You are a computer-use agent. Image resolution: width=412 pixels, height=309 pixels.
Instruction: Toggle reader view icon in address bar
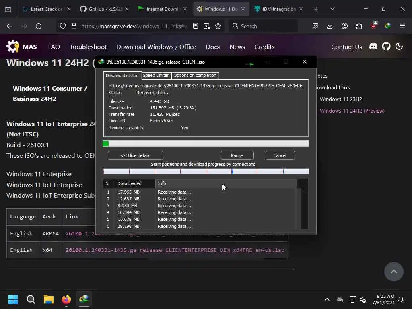pos(195,26)
